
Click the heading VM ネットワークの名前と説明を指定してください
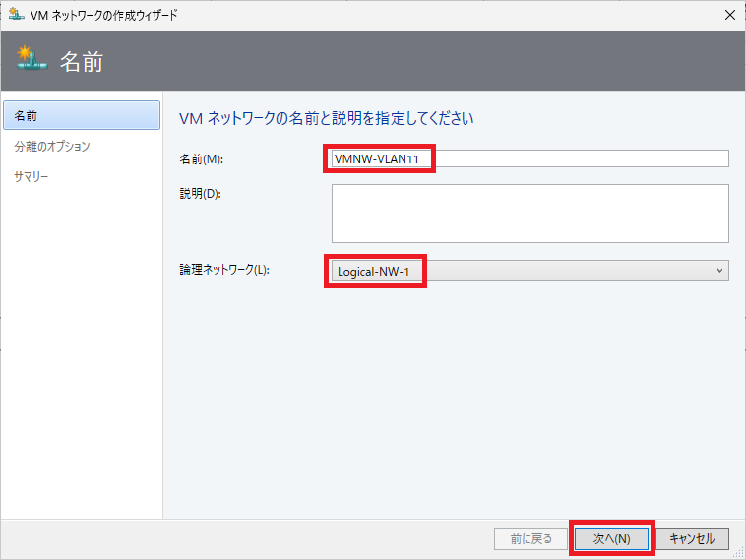(x=327, y=118)
